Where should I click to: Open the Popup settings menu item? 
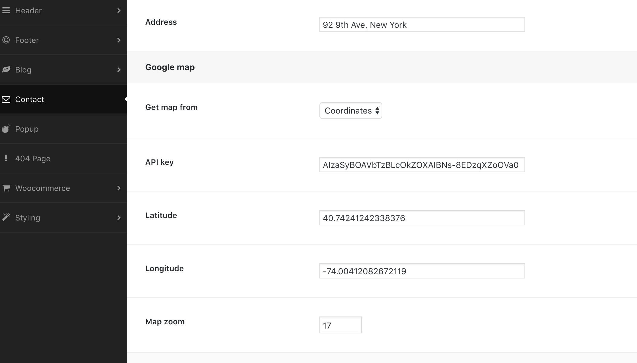(27, 129)
